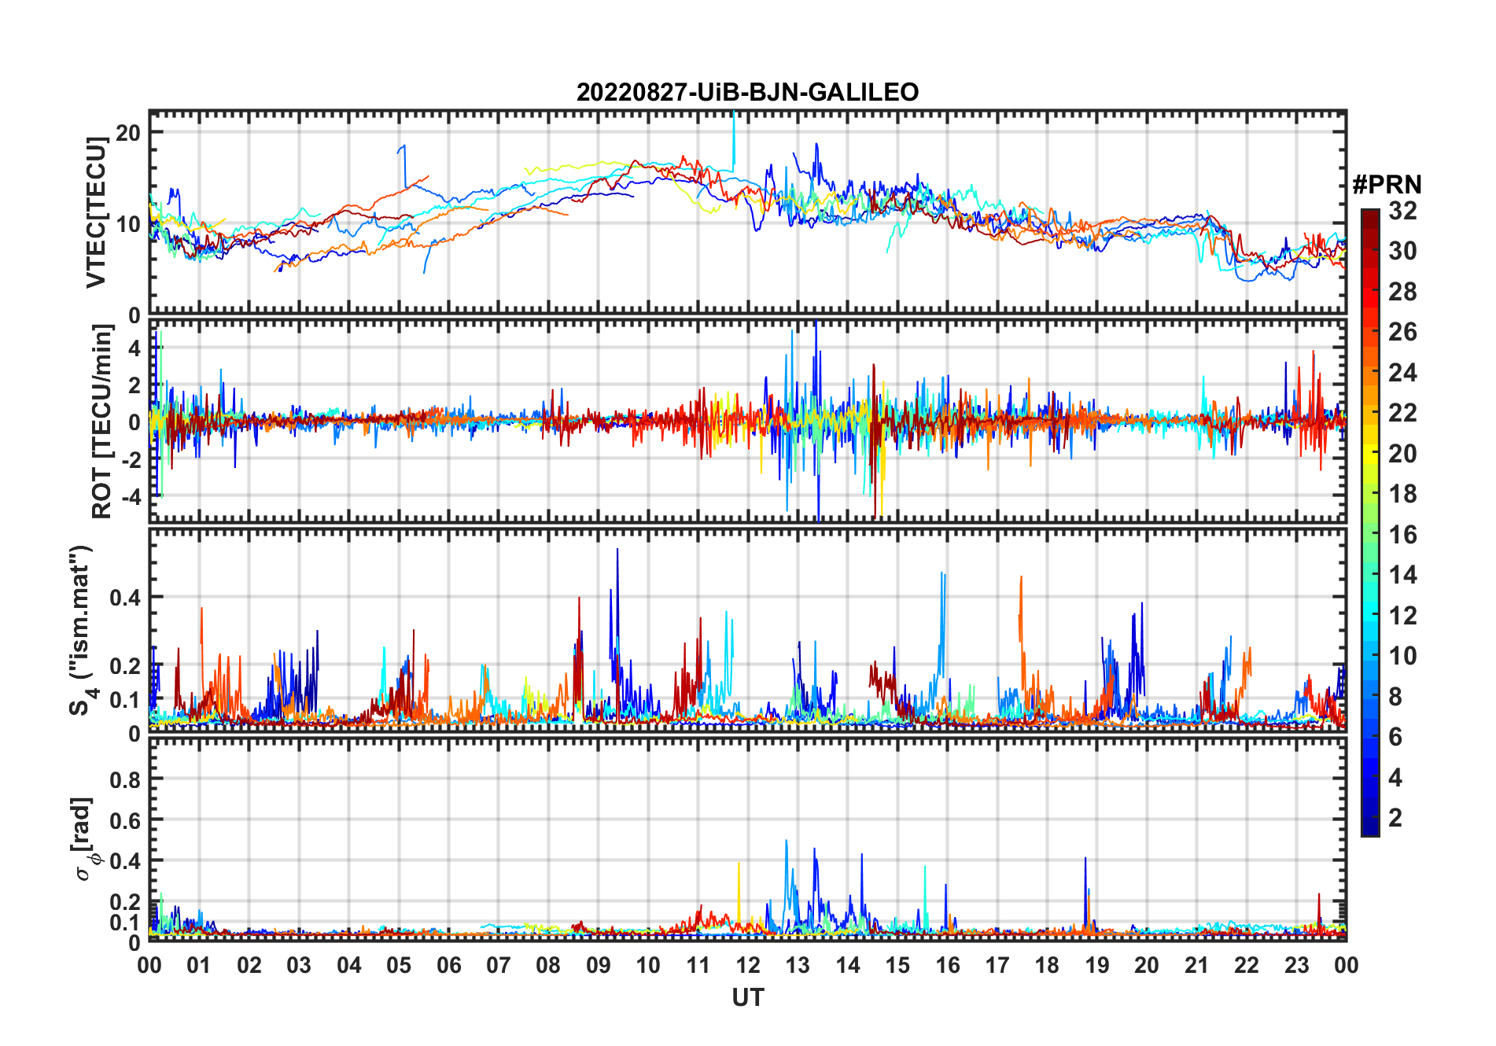Click S4 axis tick label 0.4
This screenshot has height=1046, width=1496.
pyautogui.click(x=126, y=598)
